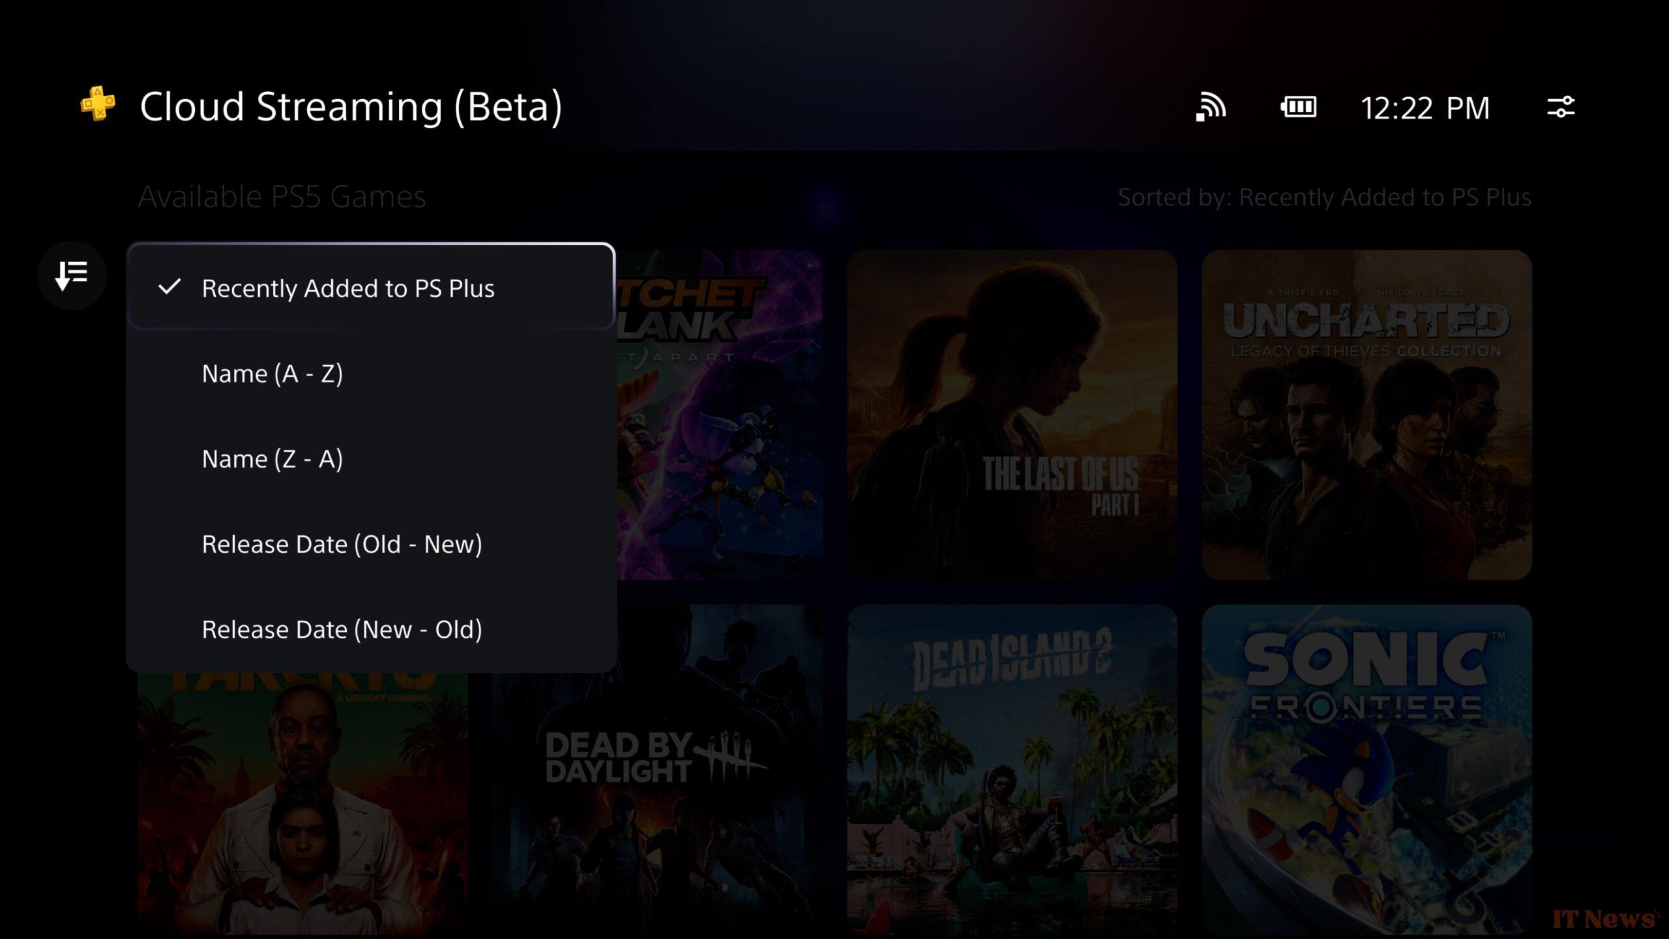The width and height of the screenshot is (1669, 939).
Task: Click the Sorted by: Recently Added label
Action: pos(1324,197)
